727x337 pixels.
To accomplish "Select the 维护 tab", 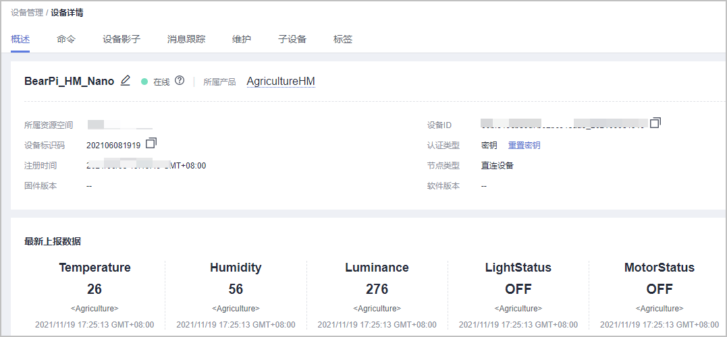I will [242, 39].
